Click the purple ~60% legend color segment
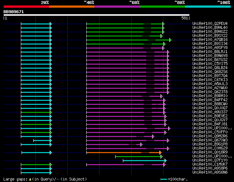The width and height of the screenshot is (234, 182). pyautogui.click(x=117, y=7)
